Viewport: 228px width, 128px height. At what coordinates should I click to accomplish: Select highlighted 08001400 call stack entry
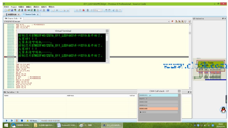158,109
